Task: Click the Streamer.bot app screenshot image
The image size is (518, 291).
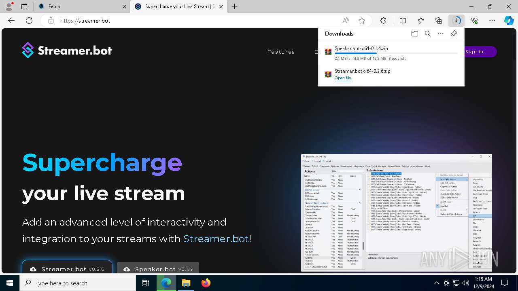Action: (x=397, y=213)
